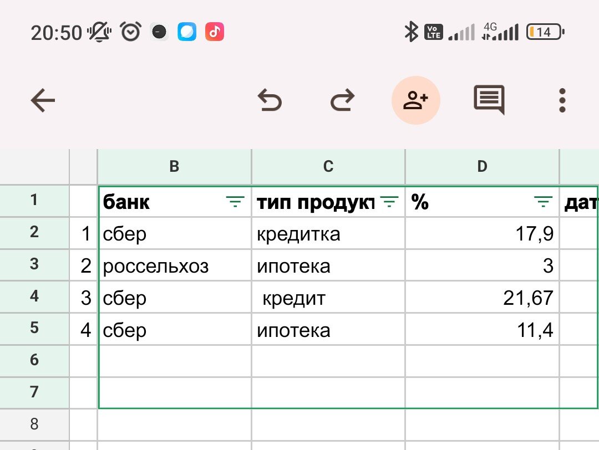The image size is (599, 450).
Task: Tap the black circle notification icon
Action: 159,32
